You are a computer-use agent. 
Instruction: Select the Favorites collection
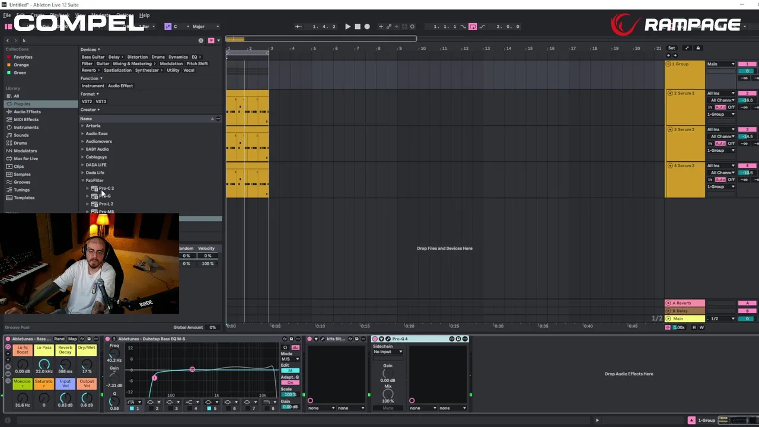[23, 57]
